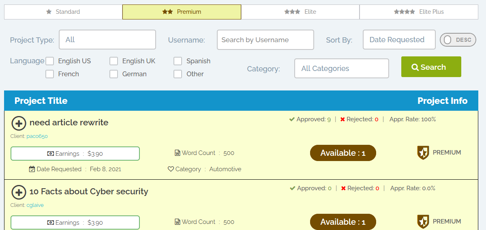Click the Word Count document icon for Cyber security project

(x=178, y=221)
